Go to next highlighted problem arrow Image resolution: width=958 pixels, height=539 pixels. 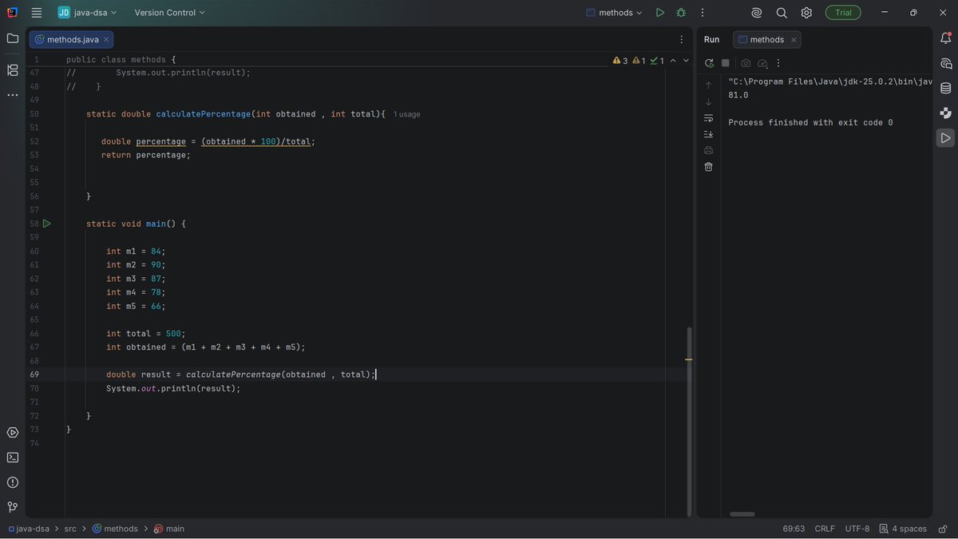coord(686,61)
